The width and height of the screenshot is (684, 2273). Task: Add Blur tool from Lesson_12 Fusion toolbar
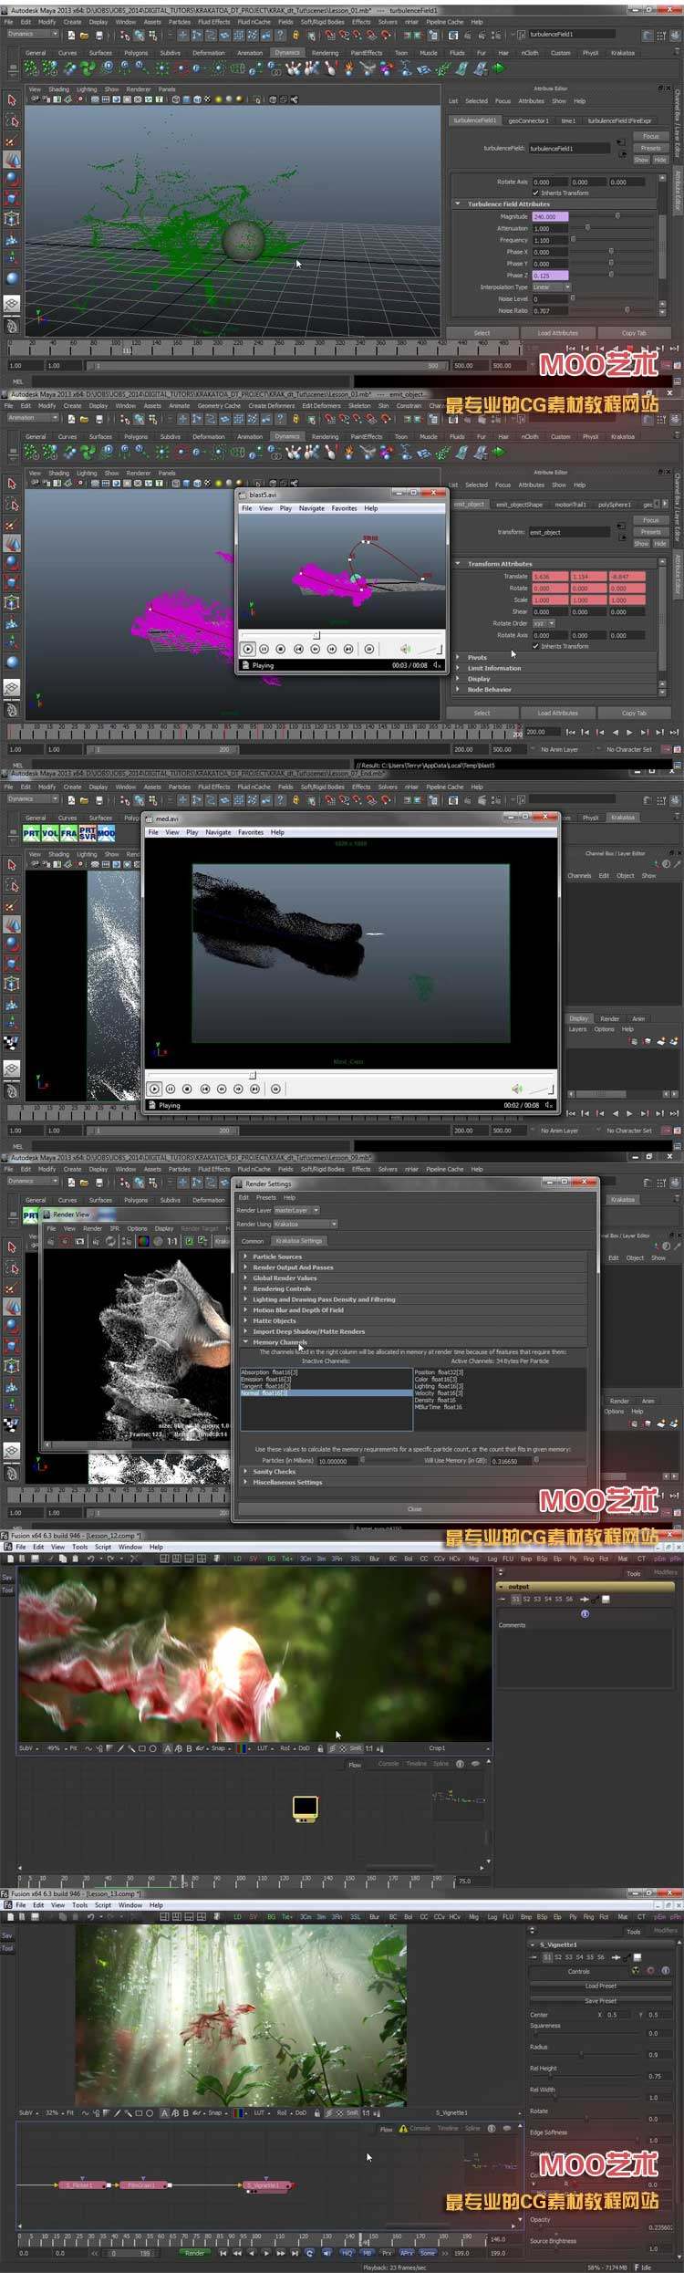point(374,1559)
